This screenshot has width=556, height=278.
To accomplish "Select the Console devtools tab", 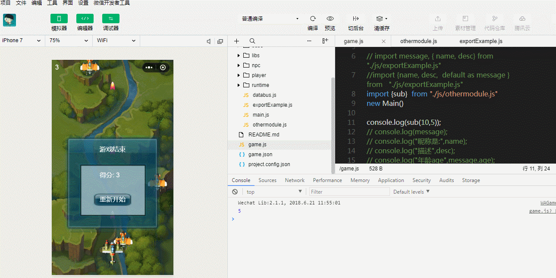I will click(x=241, y=180).
